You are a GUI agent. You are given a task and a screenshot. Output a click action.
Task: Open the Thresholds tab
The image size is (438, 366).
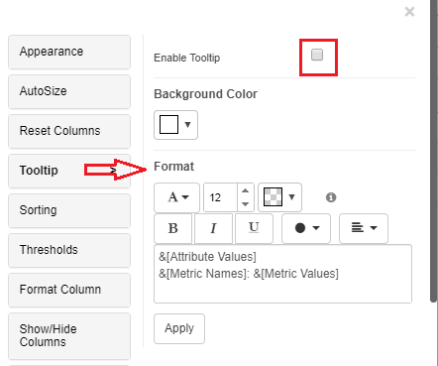click(69, 250)
